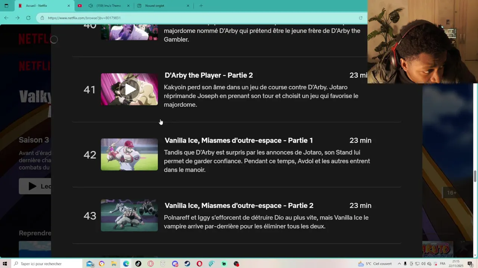Open File Explorer from taskbar
This screenshot has height=268, width=478.
114,264
